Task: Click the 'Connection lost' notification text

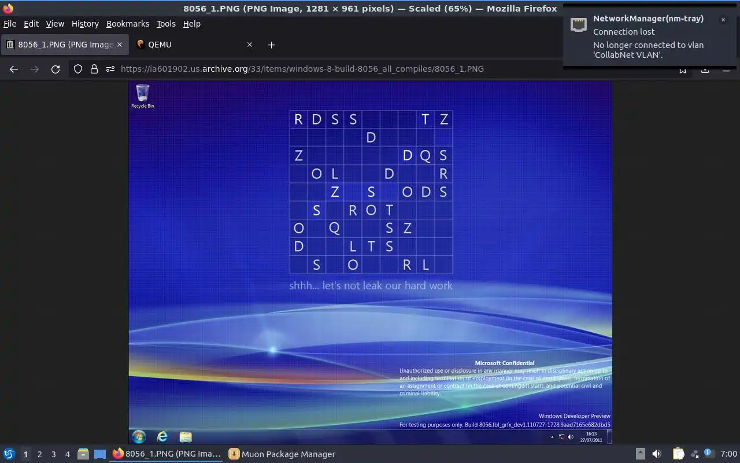Action: coord(624,32)
